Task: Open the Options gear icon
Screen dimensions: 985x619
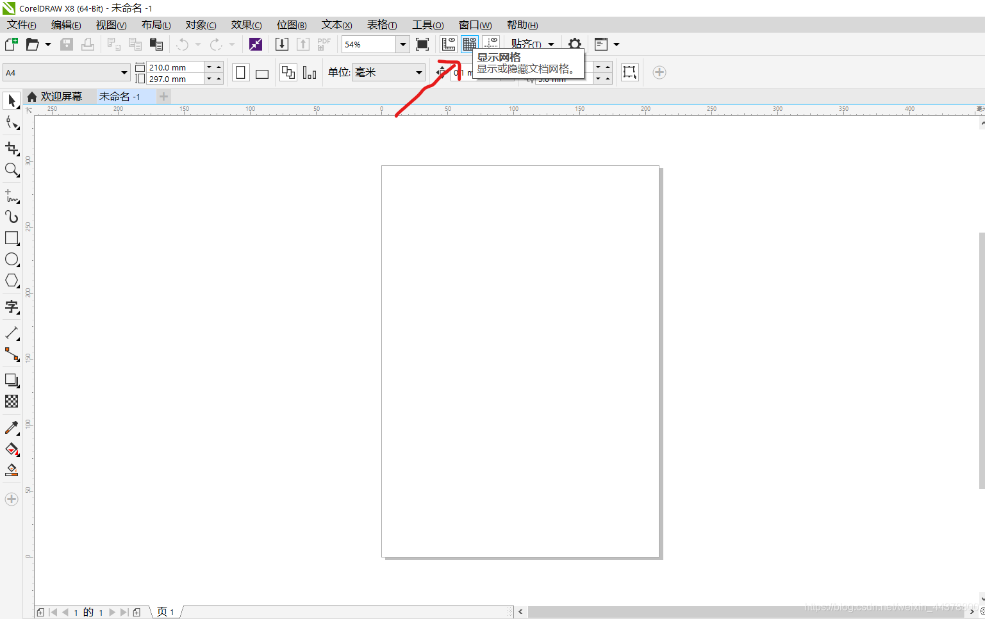Action: pyautogui.click(x=575, y=44)
